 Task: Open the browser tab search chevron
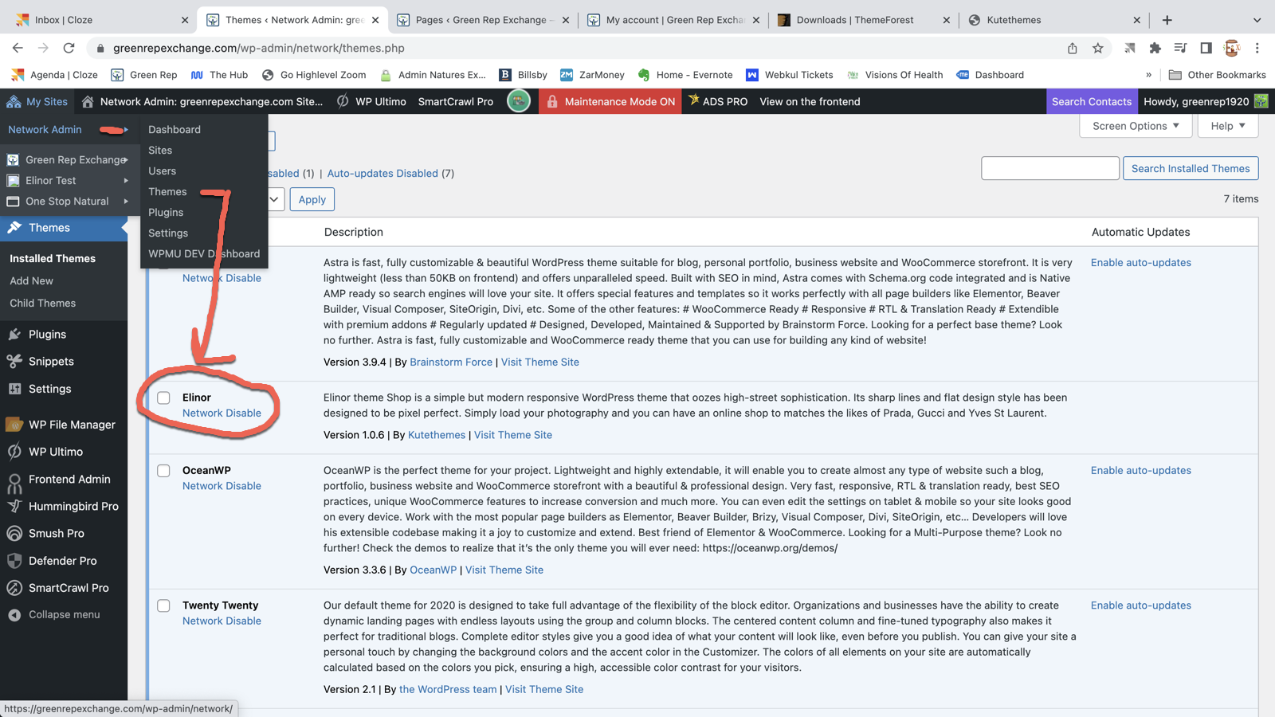[x=1257, y=20]
